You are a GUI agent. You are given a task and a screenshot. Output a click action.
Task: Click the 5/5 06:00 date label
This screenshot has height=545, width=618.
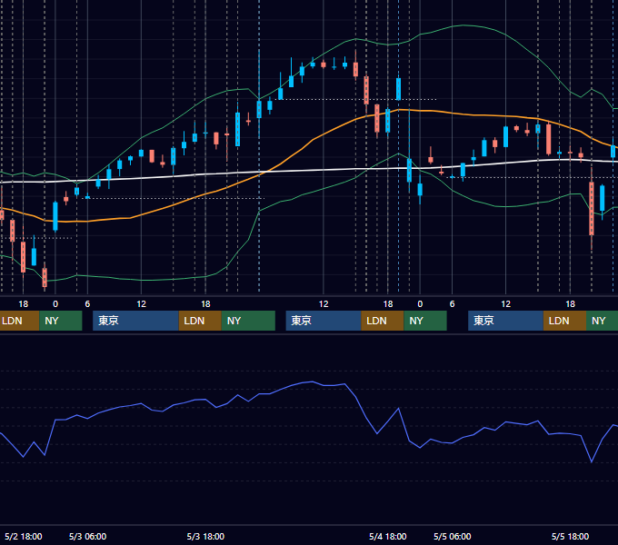click(452, 536)
